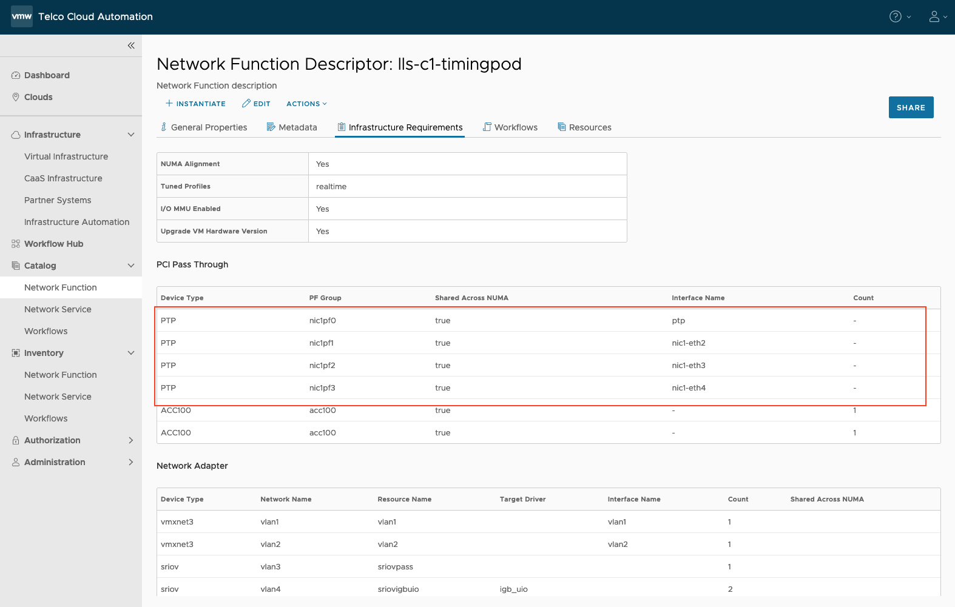Viewport: 955px width, 607px height.
Task: Click the nic1pf2 PF Group cell
Action: pyautogui.click(x=322, y=366)
